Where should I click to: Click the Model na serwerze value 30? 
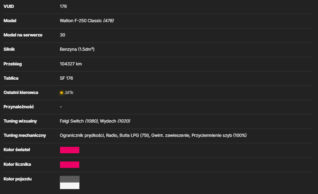(x=63, y=35)
